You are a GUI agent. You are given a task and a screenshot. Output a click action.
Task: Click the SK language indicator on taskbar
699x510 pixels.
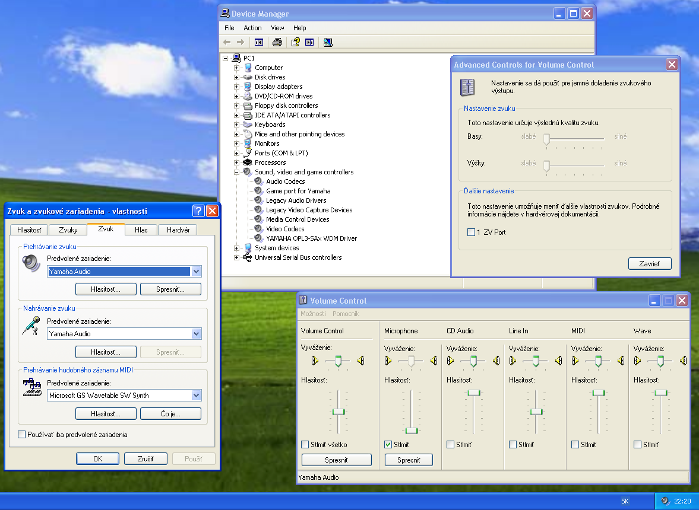pyautogui.click(x=625, y=501)
